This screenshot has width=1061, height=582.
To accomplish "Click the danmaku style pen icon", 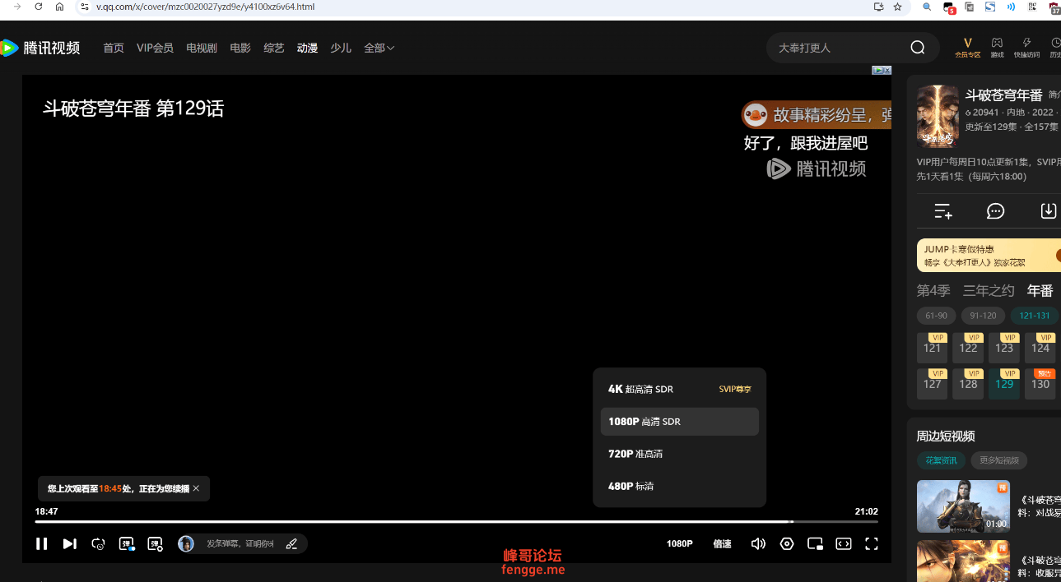I will (x=291, y=543).
